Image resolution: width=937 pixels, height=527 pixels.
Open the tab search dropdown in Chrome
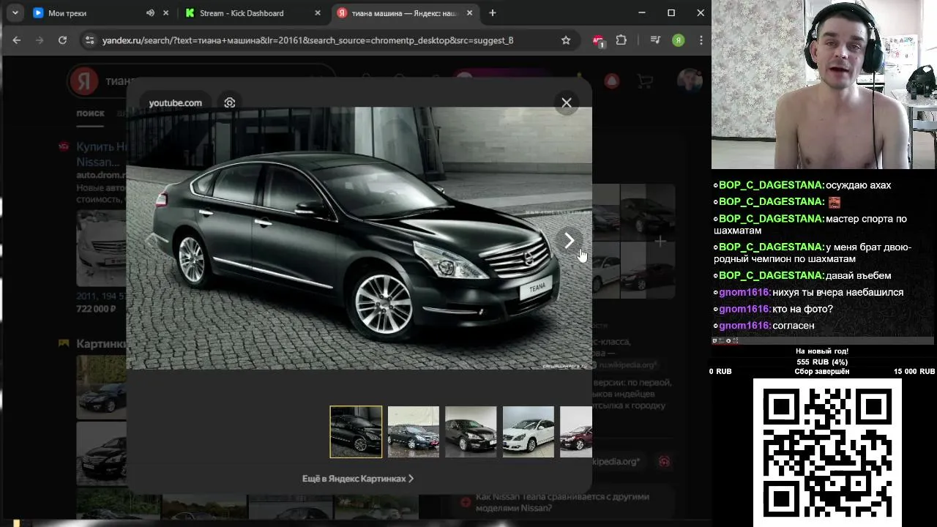point(15,13)
